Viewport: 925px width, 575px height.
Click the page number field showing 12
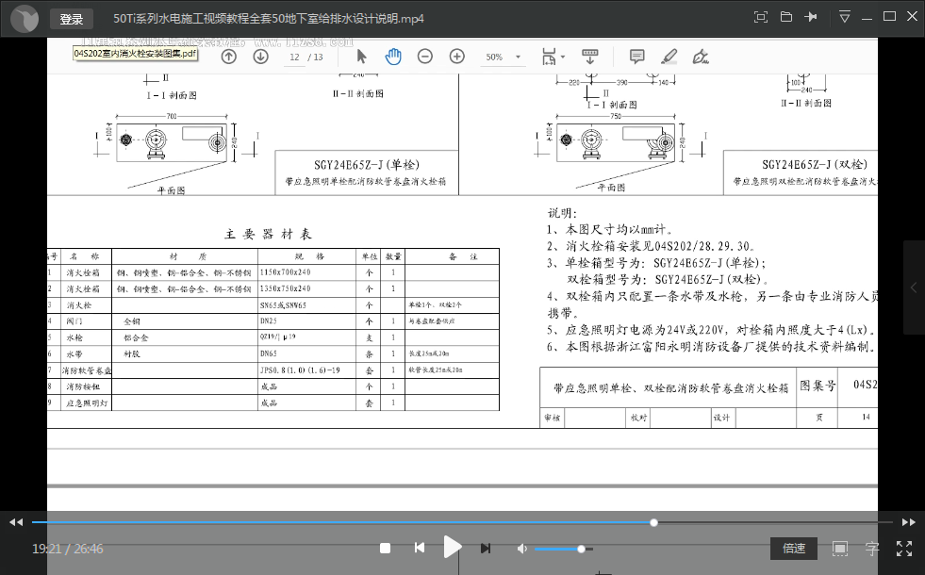pyautogui.click(x=294, y=57)
